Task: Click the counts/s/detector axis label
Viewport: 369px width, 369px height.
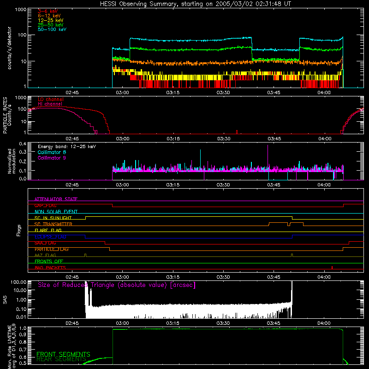Action: 9,48
